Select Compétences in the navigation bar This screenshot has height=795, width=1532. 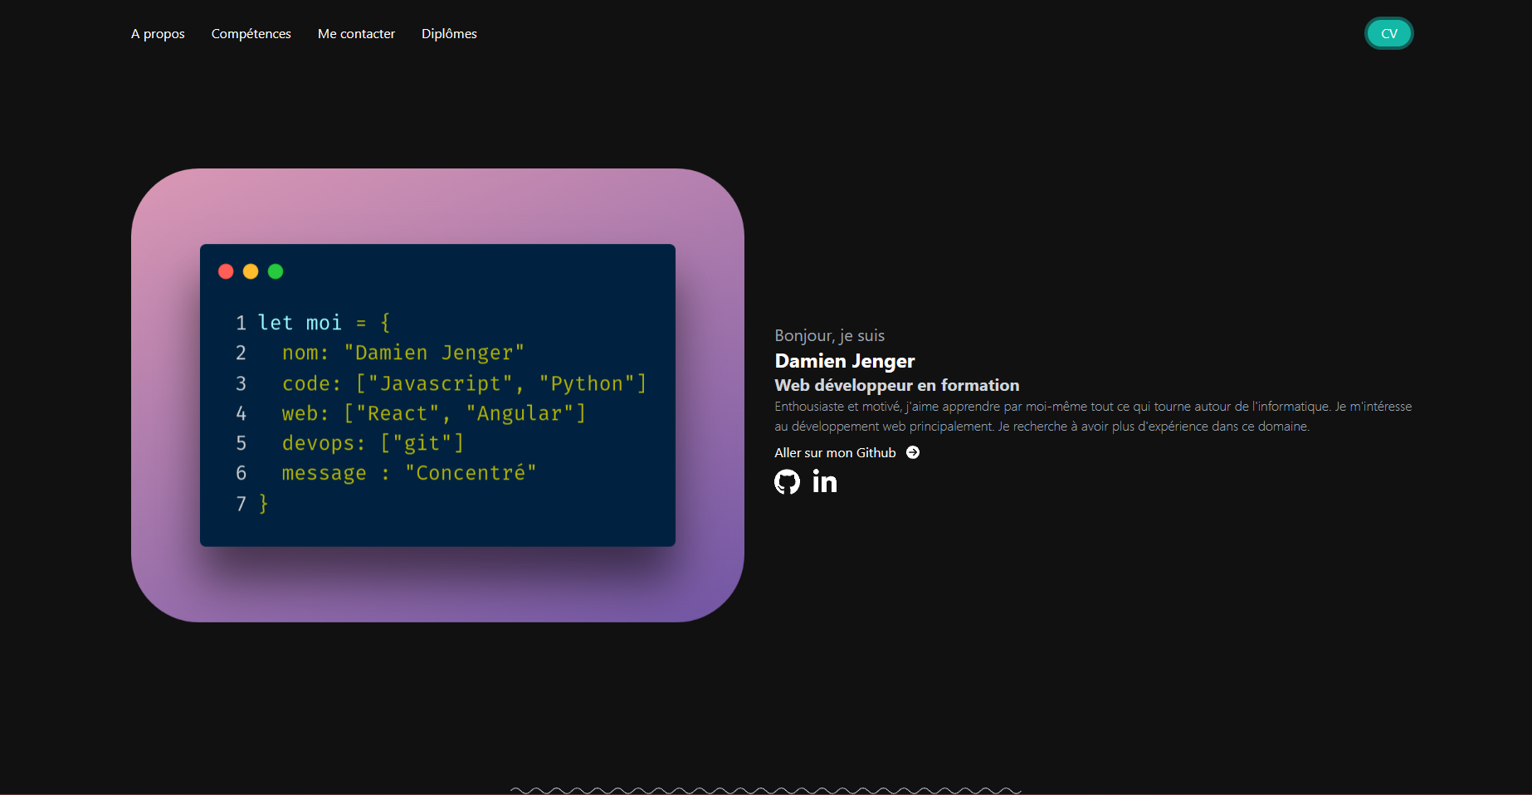coord(251,34)
